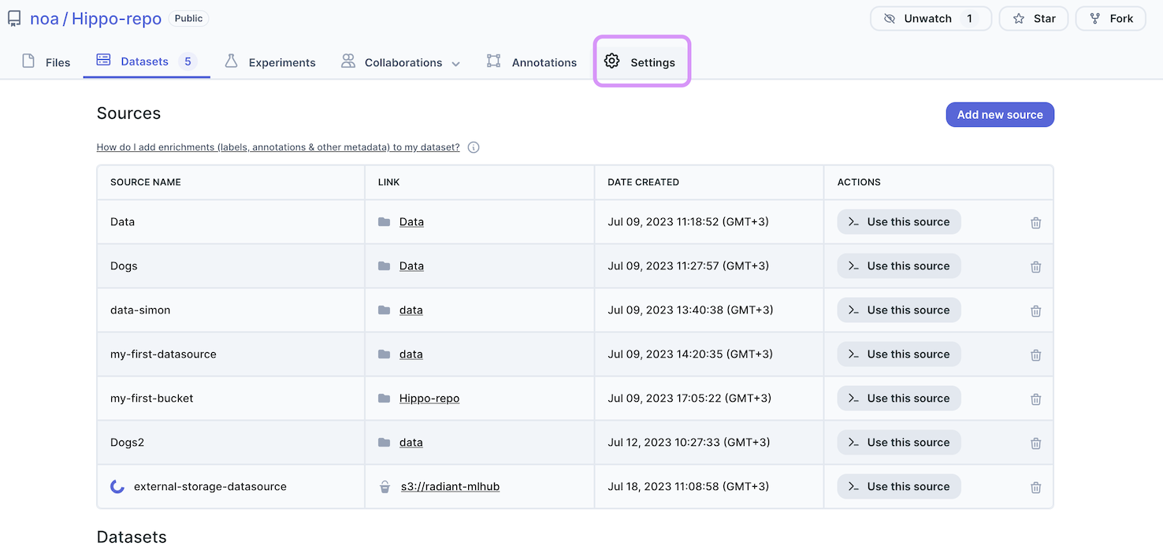
Task: Click the S3 bucket icon for radiant-mlhub
Action: click(x=385, y=487)
